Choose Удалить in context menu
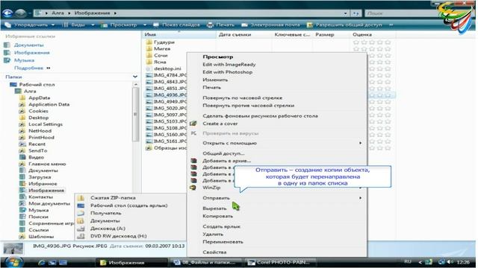Screen dimensions: 478x268 (213, 234)
